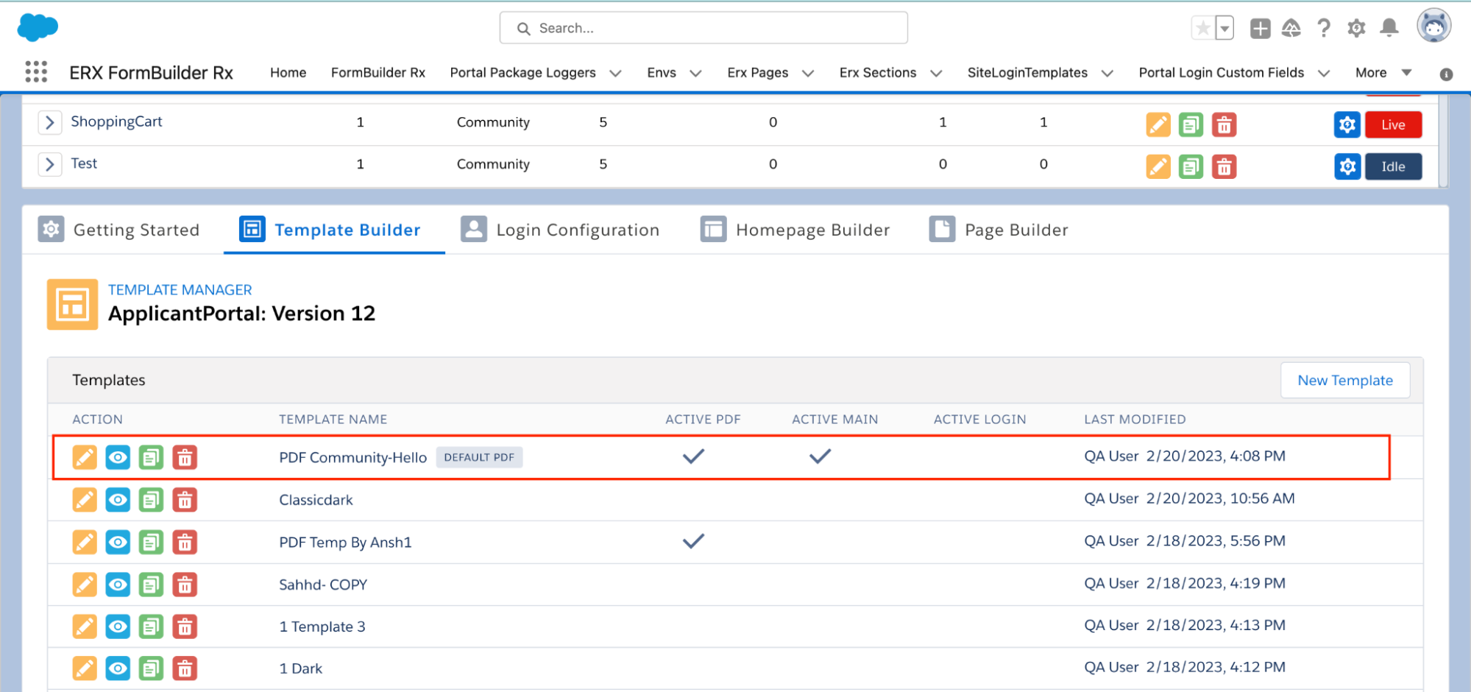Open settings gear for Test portal
Screen dimensions: 1471x692
pos(1347,166)
